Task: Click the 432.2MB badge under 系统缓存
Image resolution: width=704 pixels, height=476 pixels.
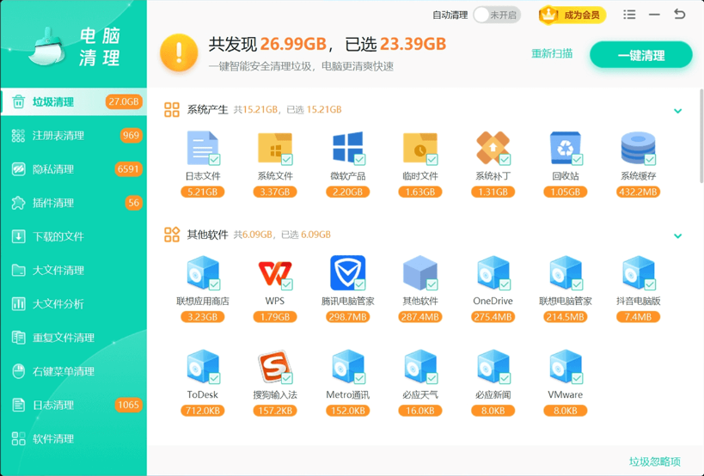Action: pyautogui.click(x=638, y=192)
